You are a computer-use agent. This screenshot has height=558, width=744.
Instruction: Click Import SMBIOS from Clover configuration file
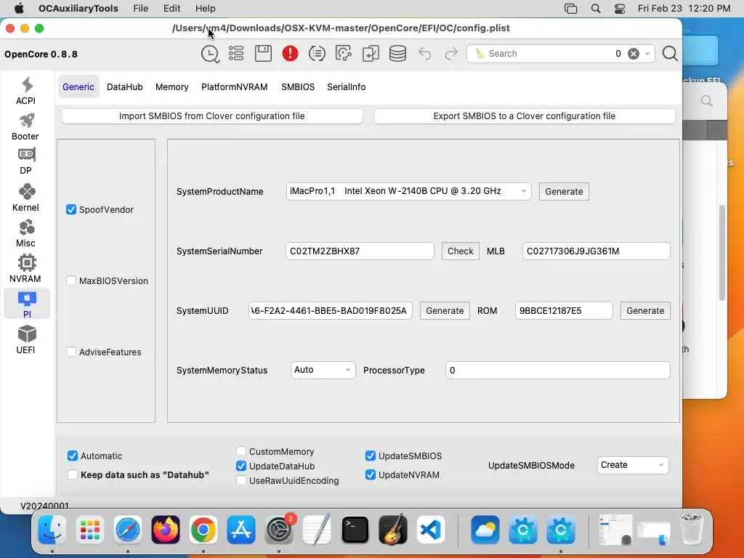click(212, 116)
